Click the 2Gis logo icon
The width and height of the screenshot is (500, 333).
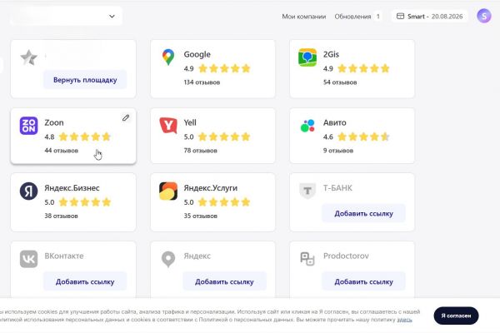(307, 58)
